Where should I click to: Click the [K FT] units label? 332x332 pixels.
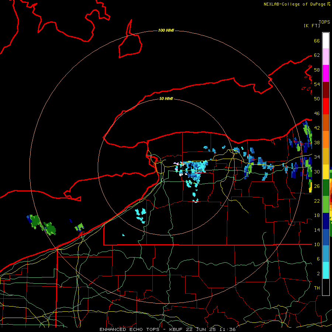[312, 25]
